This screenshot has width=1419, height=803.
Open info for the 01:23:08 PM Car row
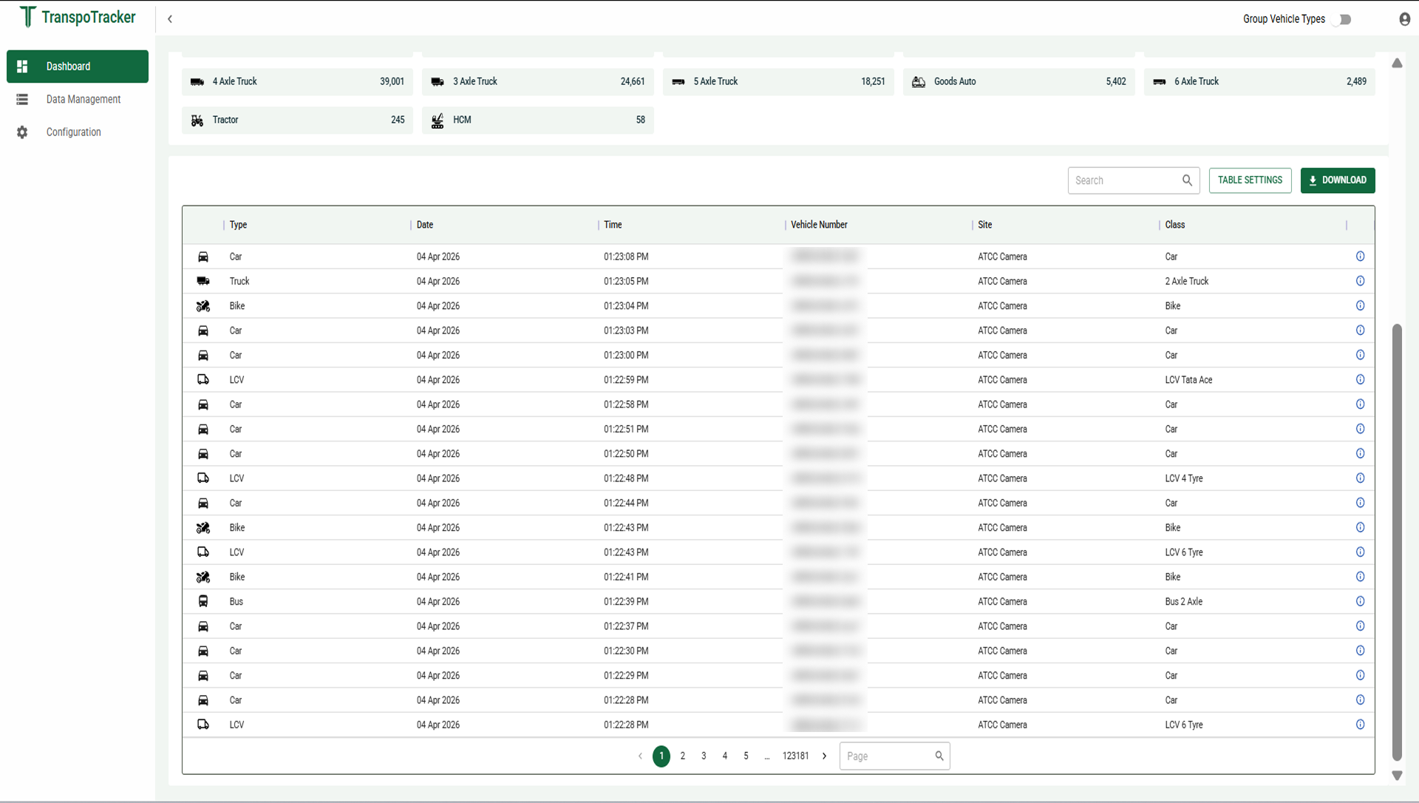click(x=1360, y=257)
